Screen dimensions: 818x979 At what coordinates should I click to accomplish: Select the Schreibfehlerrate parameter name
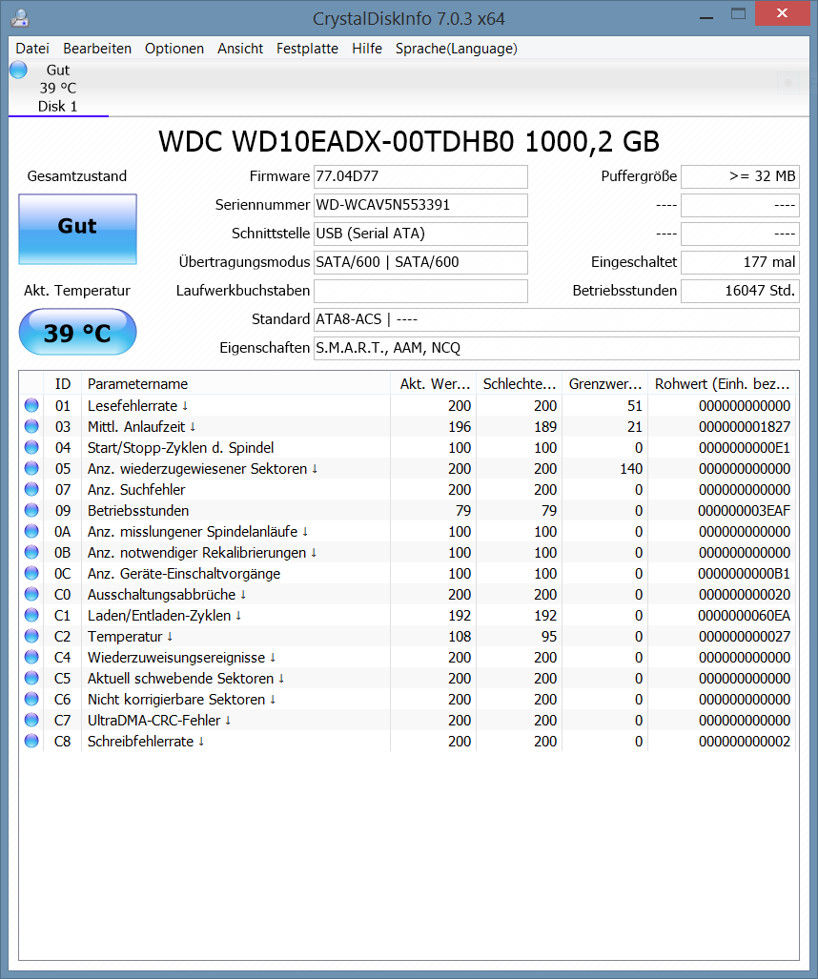pyautogui.click(x=146, y=741)
